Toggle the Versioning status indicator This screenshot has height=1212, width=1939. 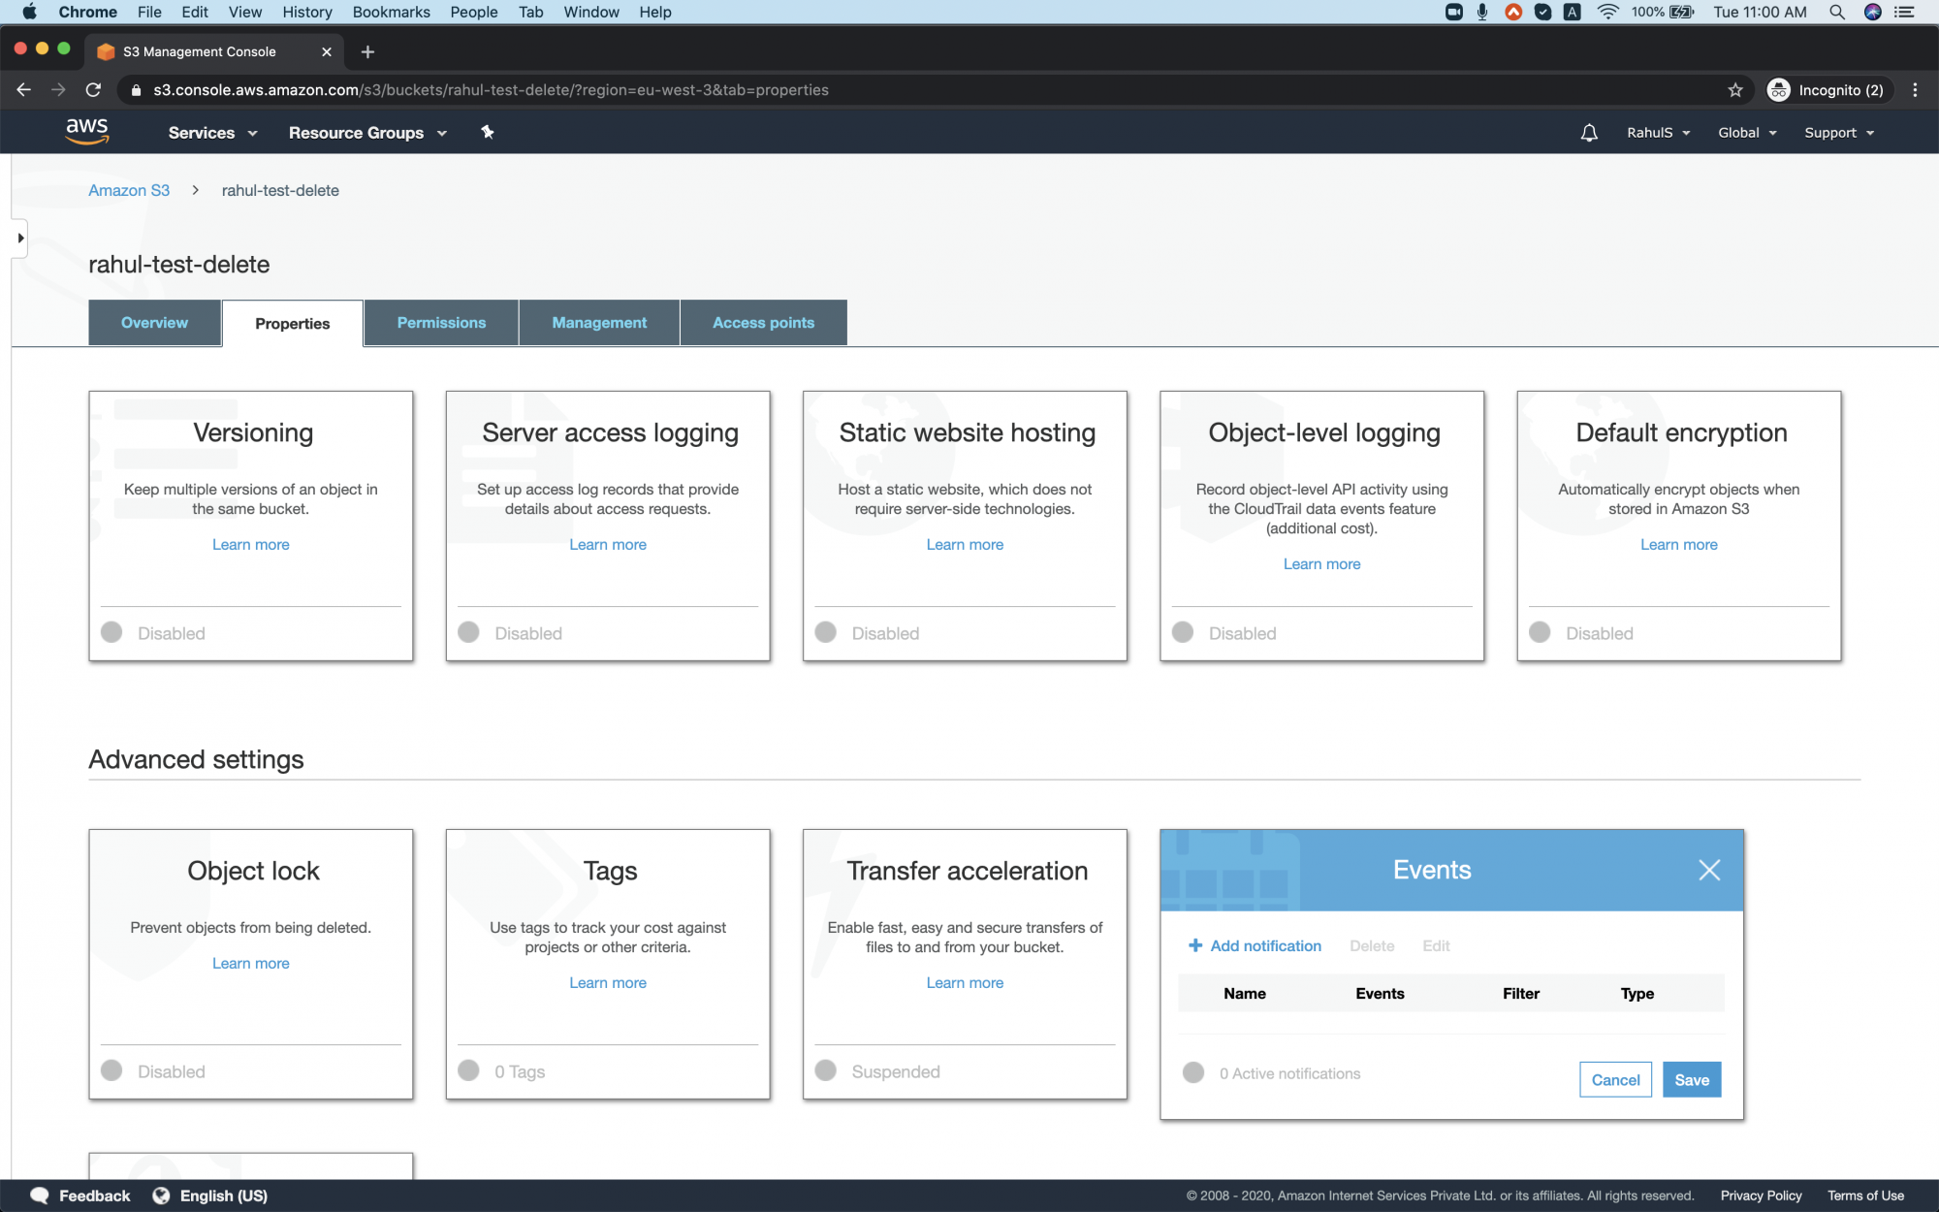coord(111,632)
